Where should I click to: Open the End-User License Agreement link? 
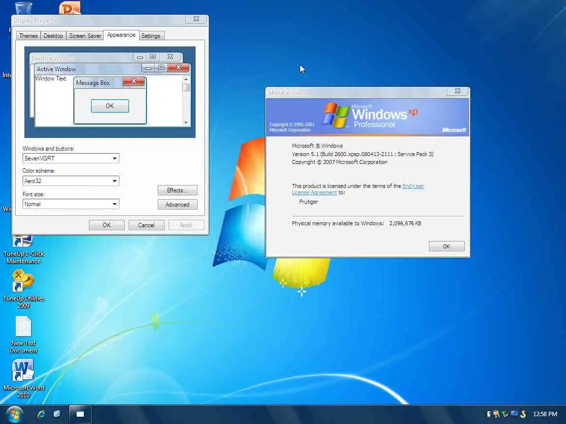tap(358, 189)
